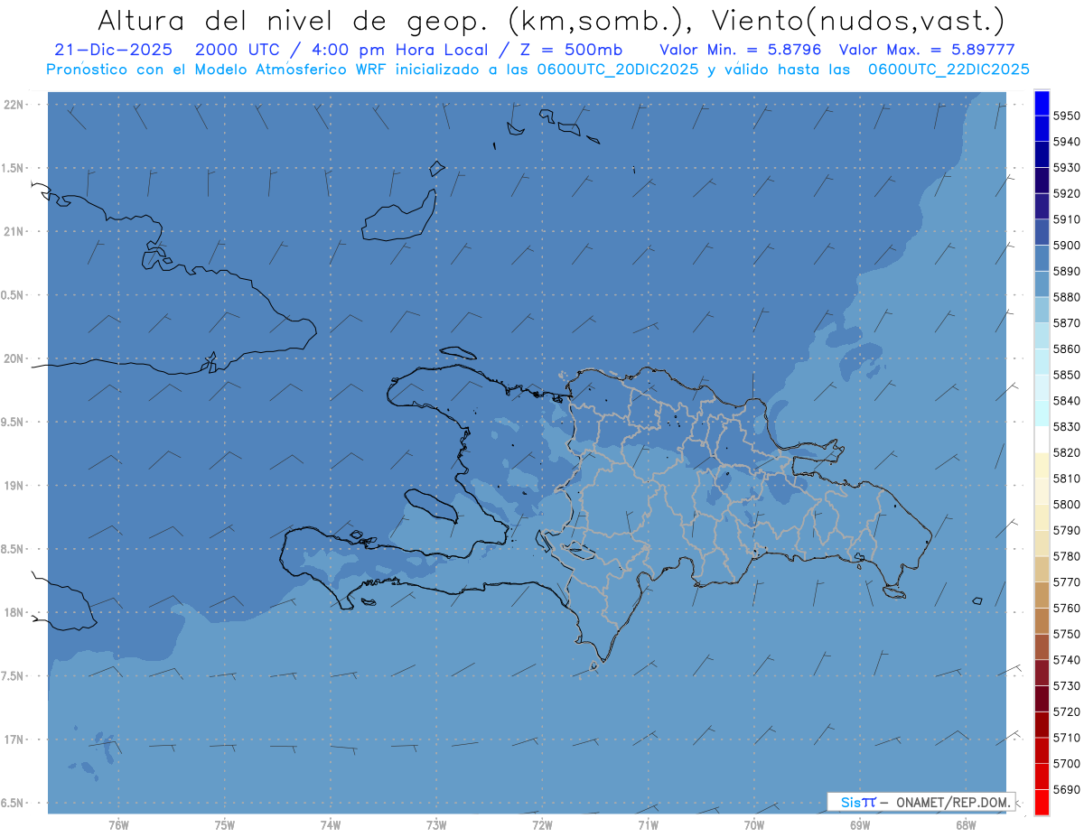Pick the white swatch between 5820 and 5830

tap(1042, 440)
